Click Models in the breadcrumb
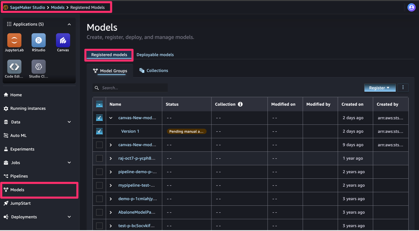 58,7
